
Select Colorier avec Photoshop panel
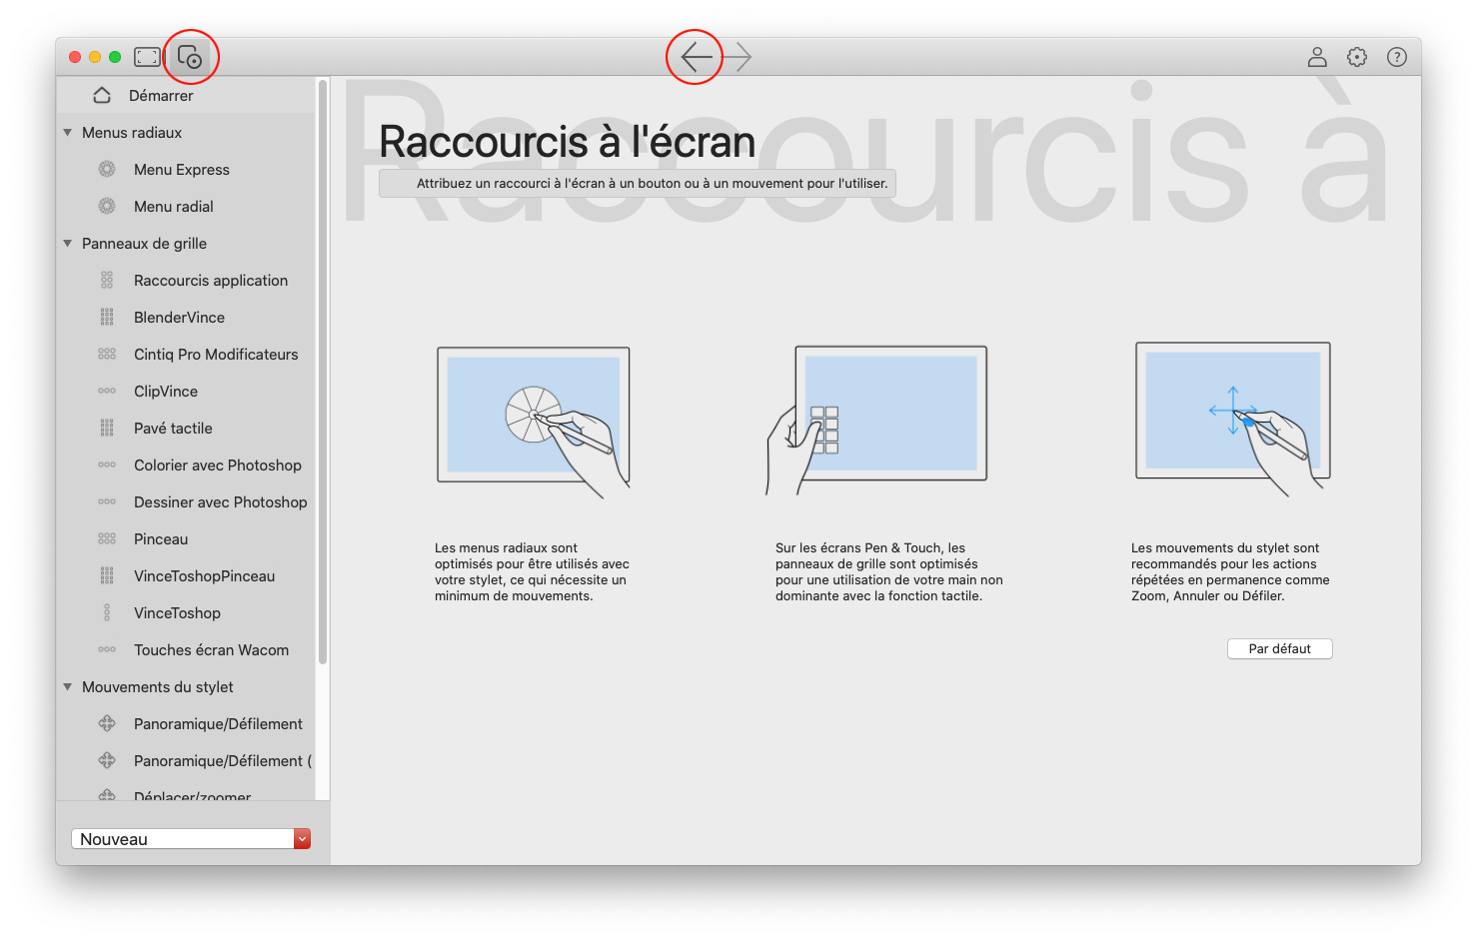pyautogui.click(x=217, y=466)
